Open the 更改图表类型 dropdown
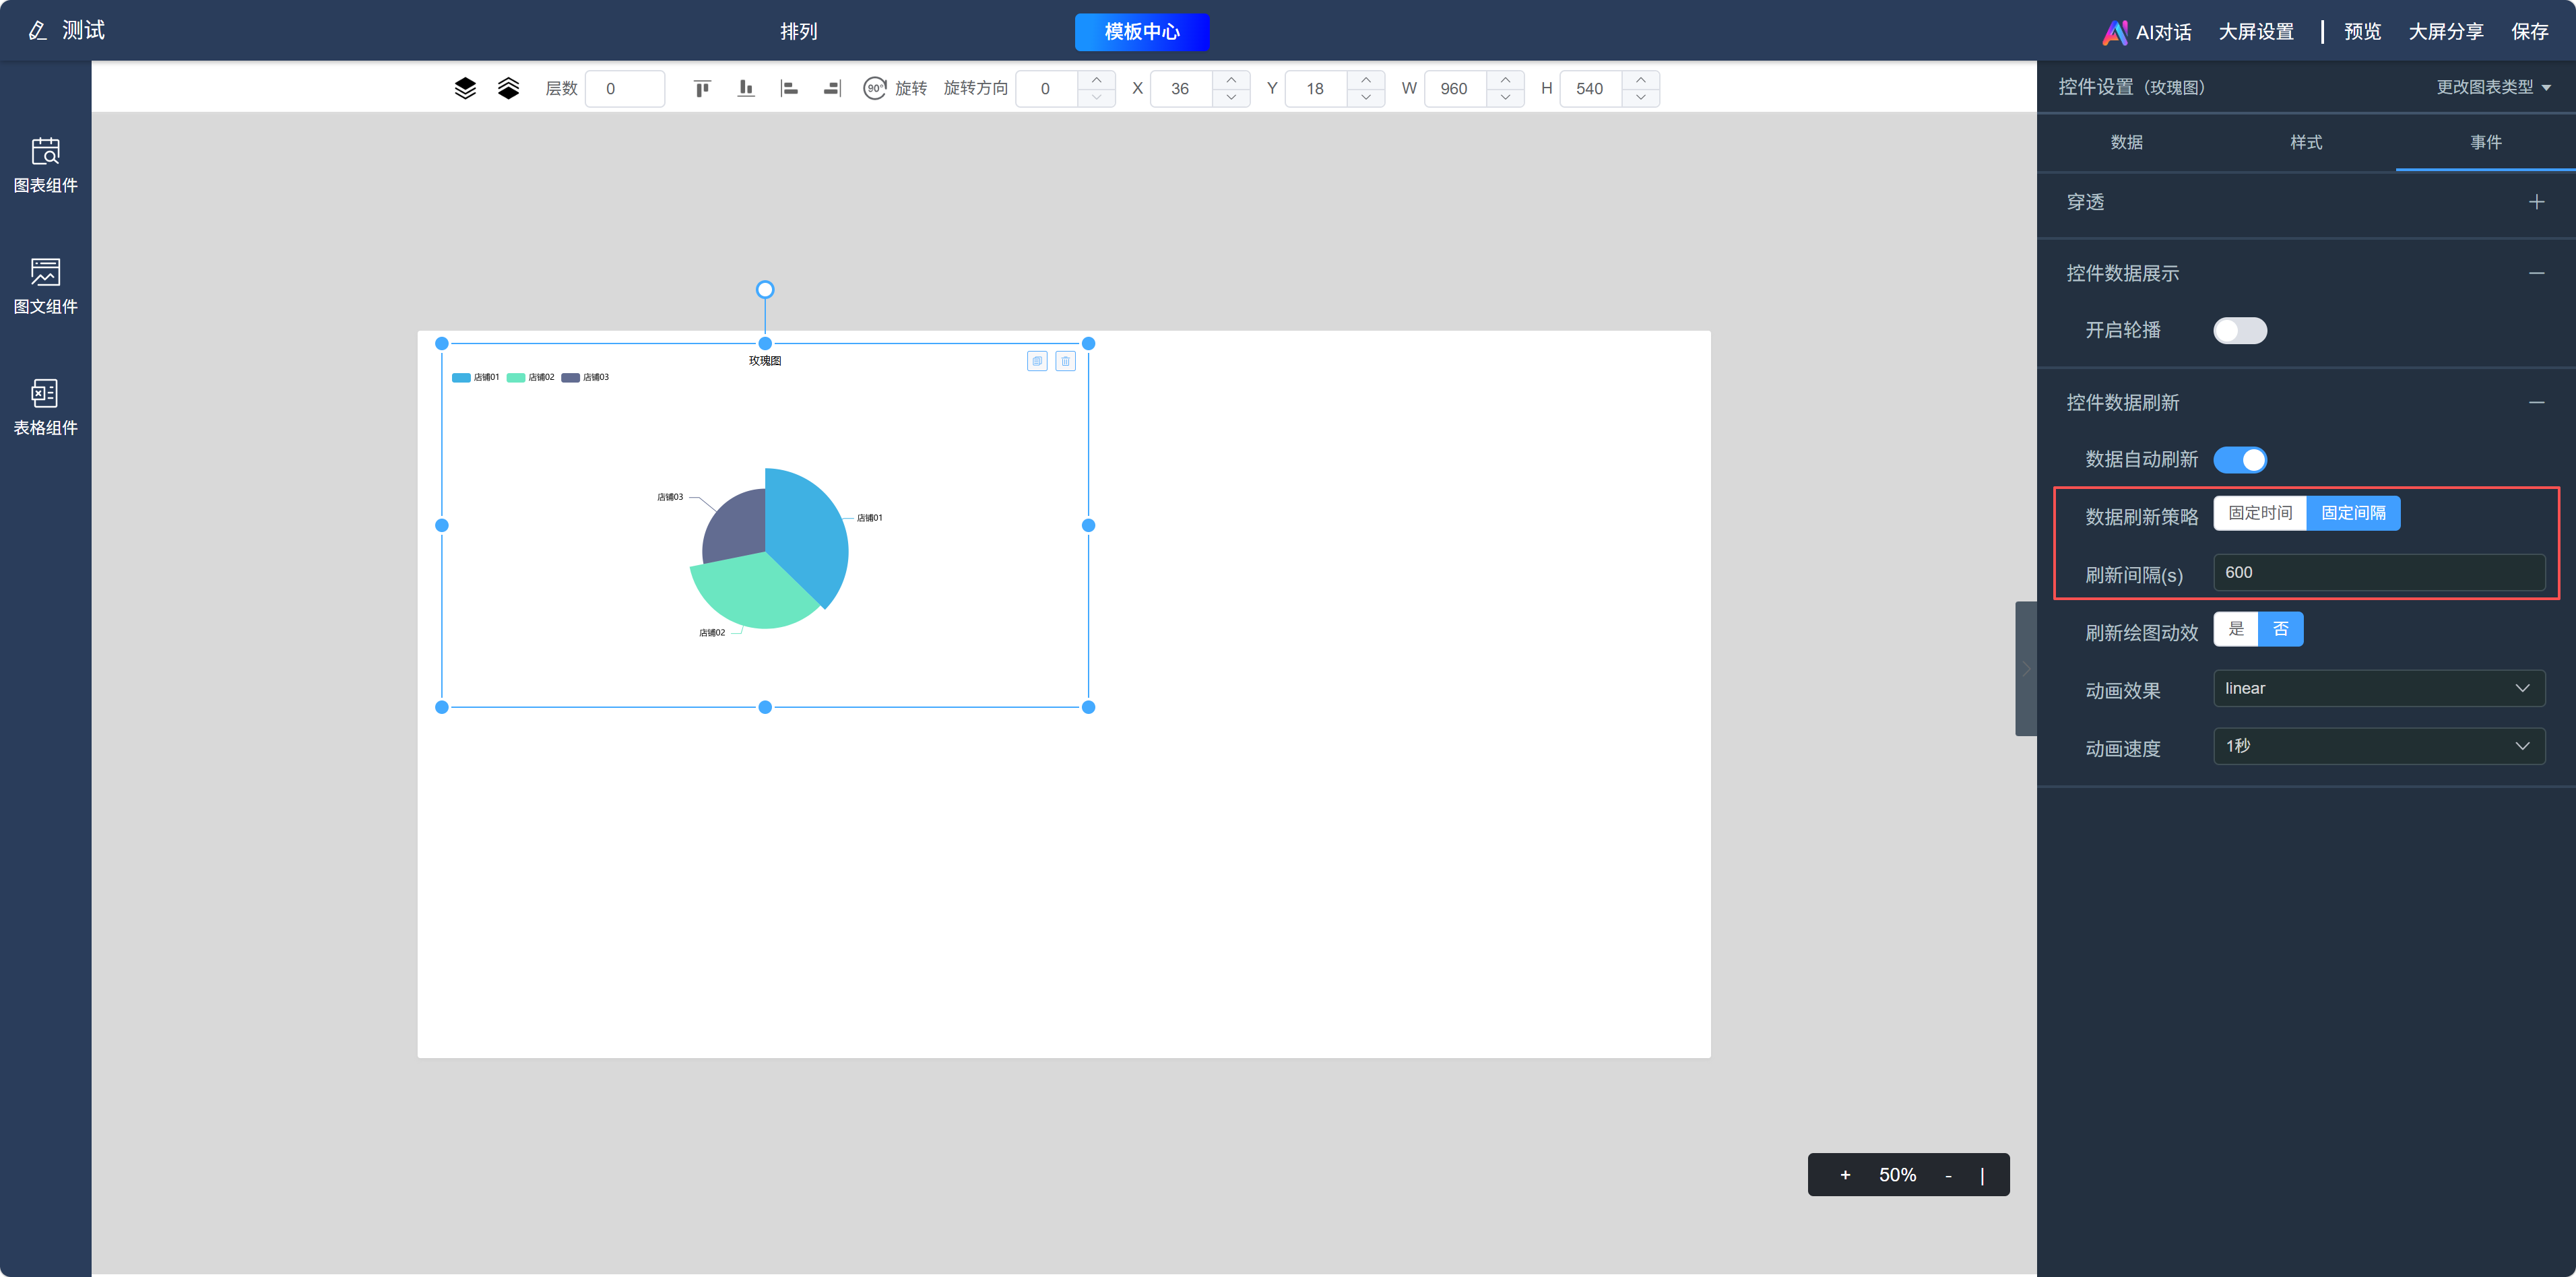Image resolution: width=2576 pixels, height=1277 pixels. 2493,87
